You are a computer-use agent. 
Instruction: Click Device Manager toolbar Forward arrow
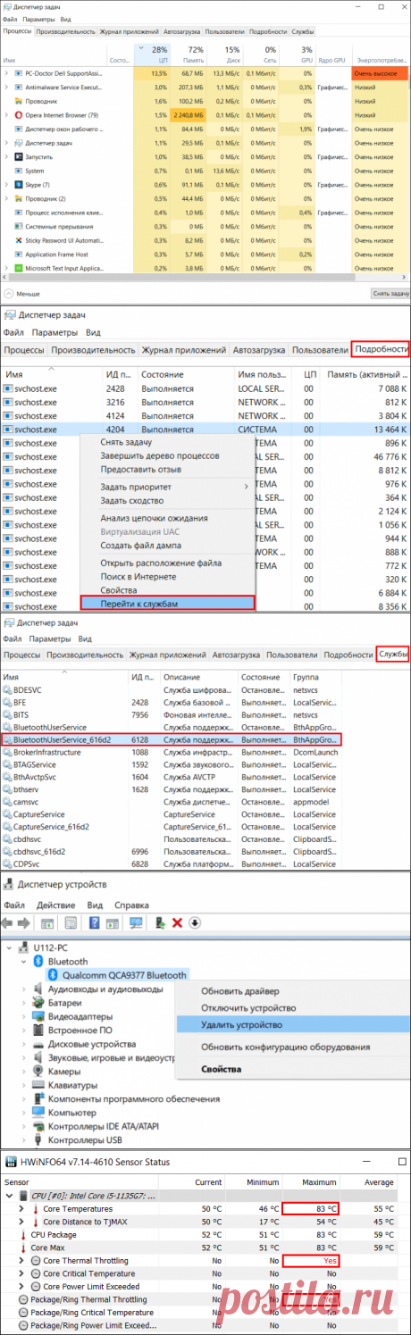(x=25, y=922)
